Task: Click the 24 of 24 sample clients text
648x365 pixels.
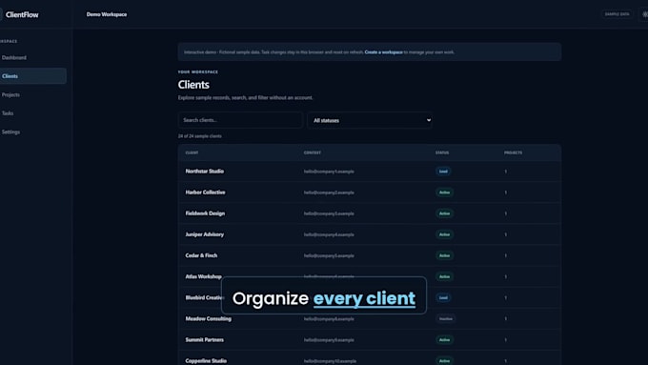Action: coord(199,136)
